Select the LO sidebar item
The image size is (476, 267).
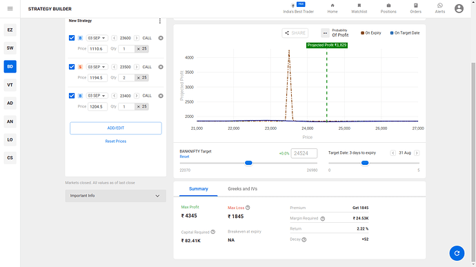tap(10, 140)
